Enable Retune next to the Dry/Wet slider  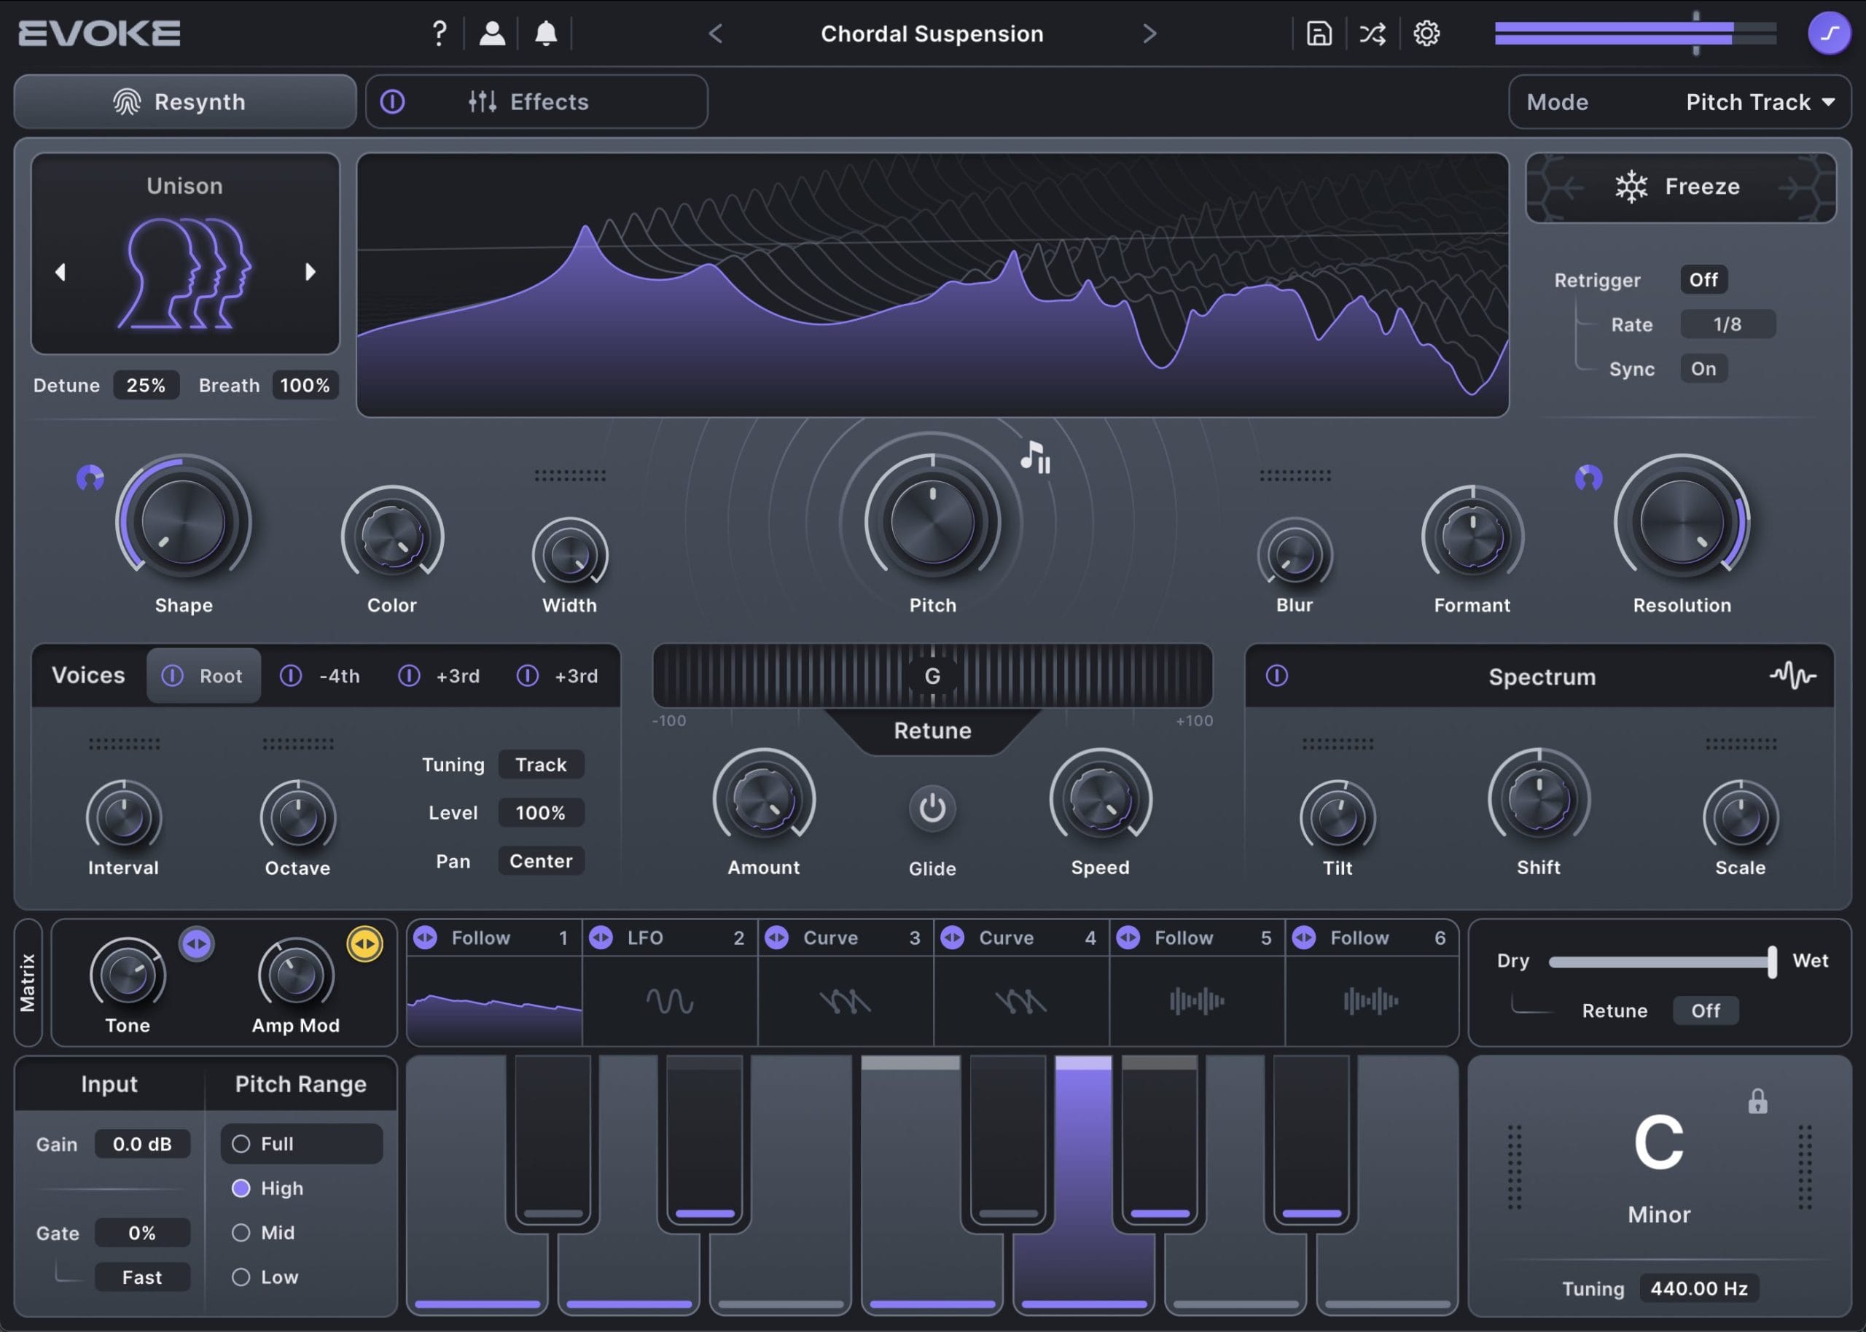pyautogui.click(x=1706, y=1010)
